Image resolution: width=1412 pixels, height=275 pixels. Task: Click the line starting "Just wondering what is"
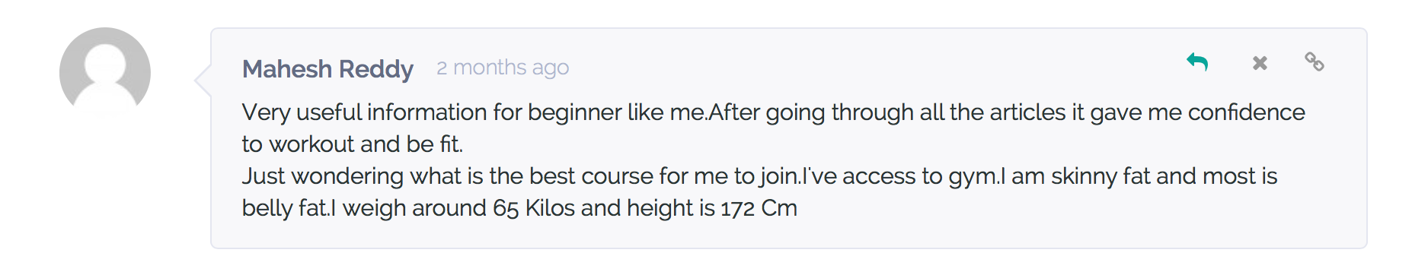[x=759, y=176]
